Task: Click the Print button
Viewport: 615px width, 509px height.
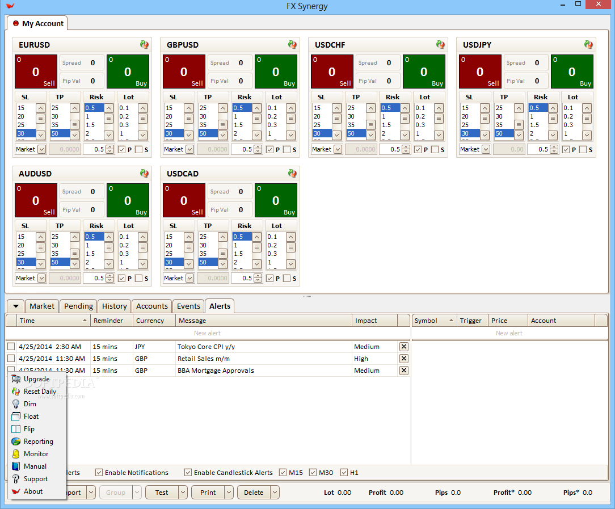Action: click(x=208, y=493)
